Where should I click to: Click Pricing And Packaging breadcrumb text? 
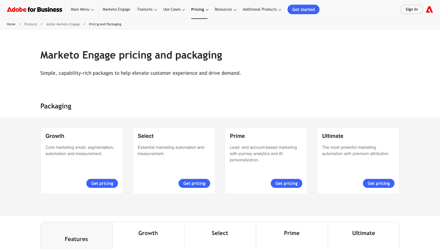105,24
